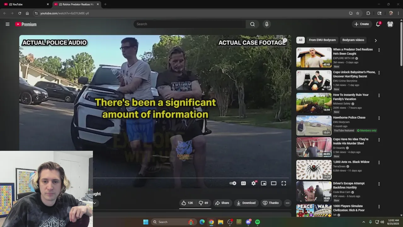Open the notifications bell
403x227 pixels.
(378, 24)
